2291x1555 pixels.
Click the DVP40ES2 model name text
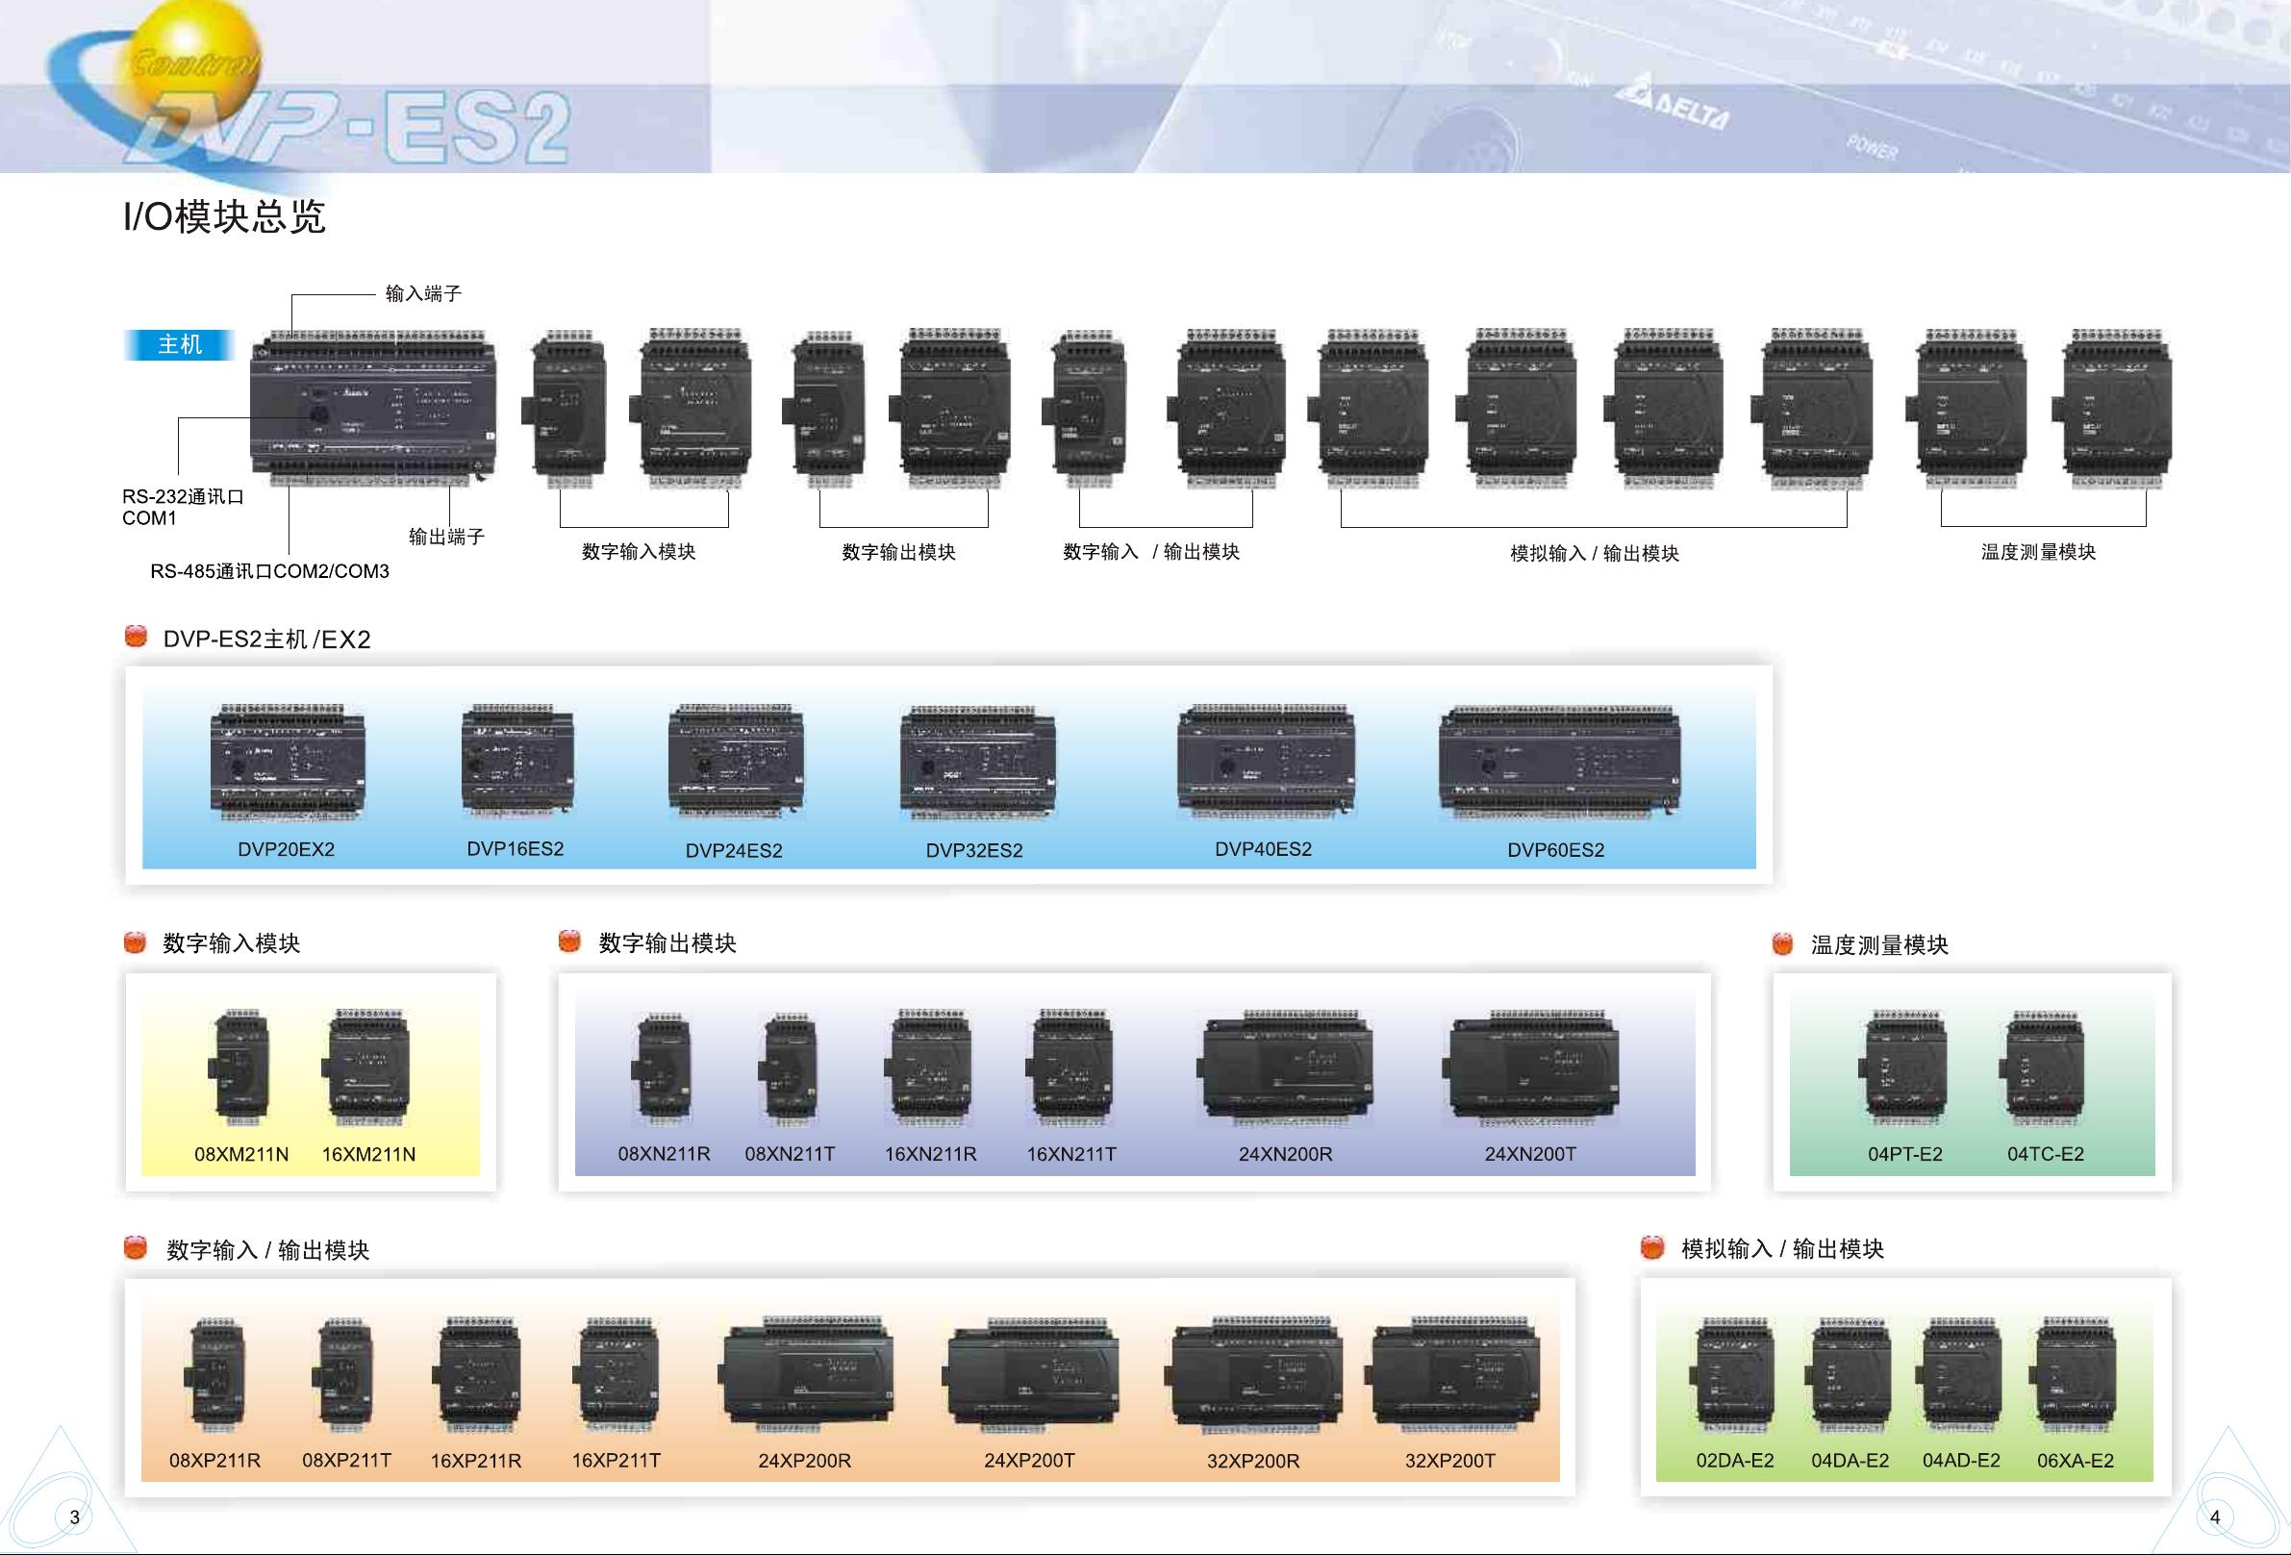[1263, 849]
